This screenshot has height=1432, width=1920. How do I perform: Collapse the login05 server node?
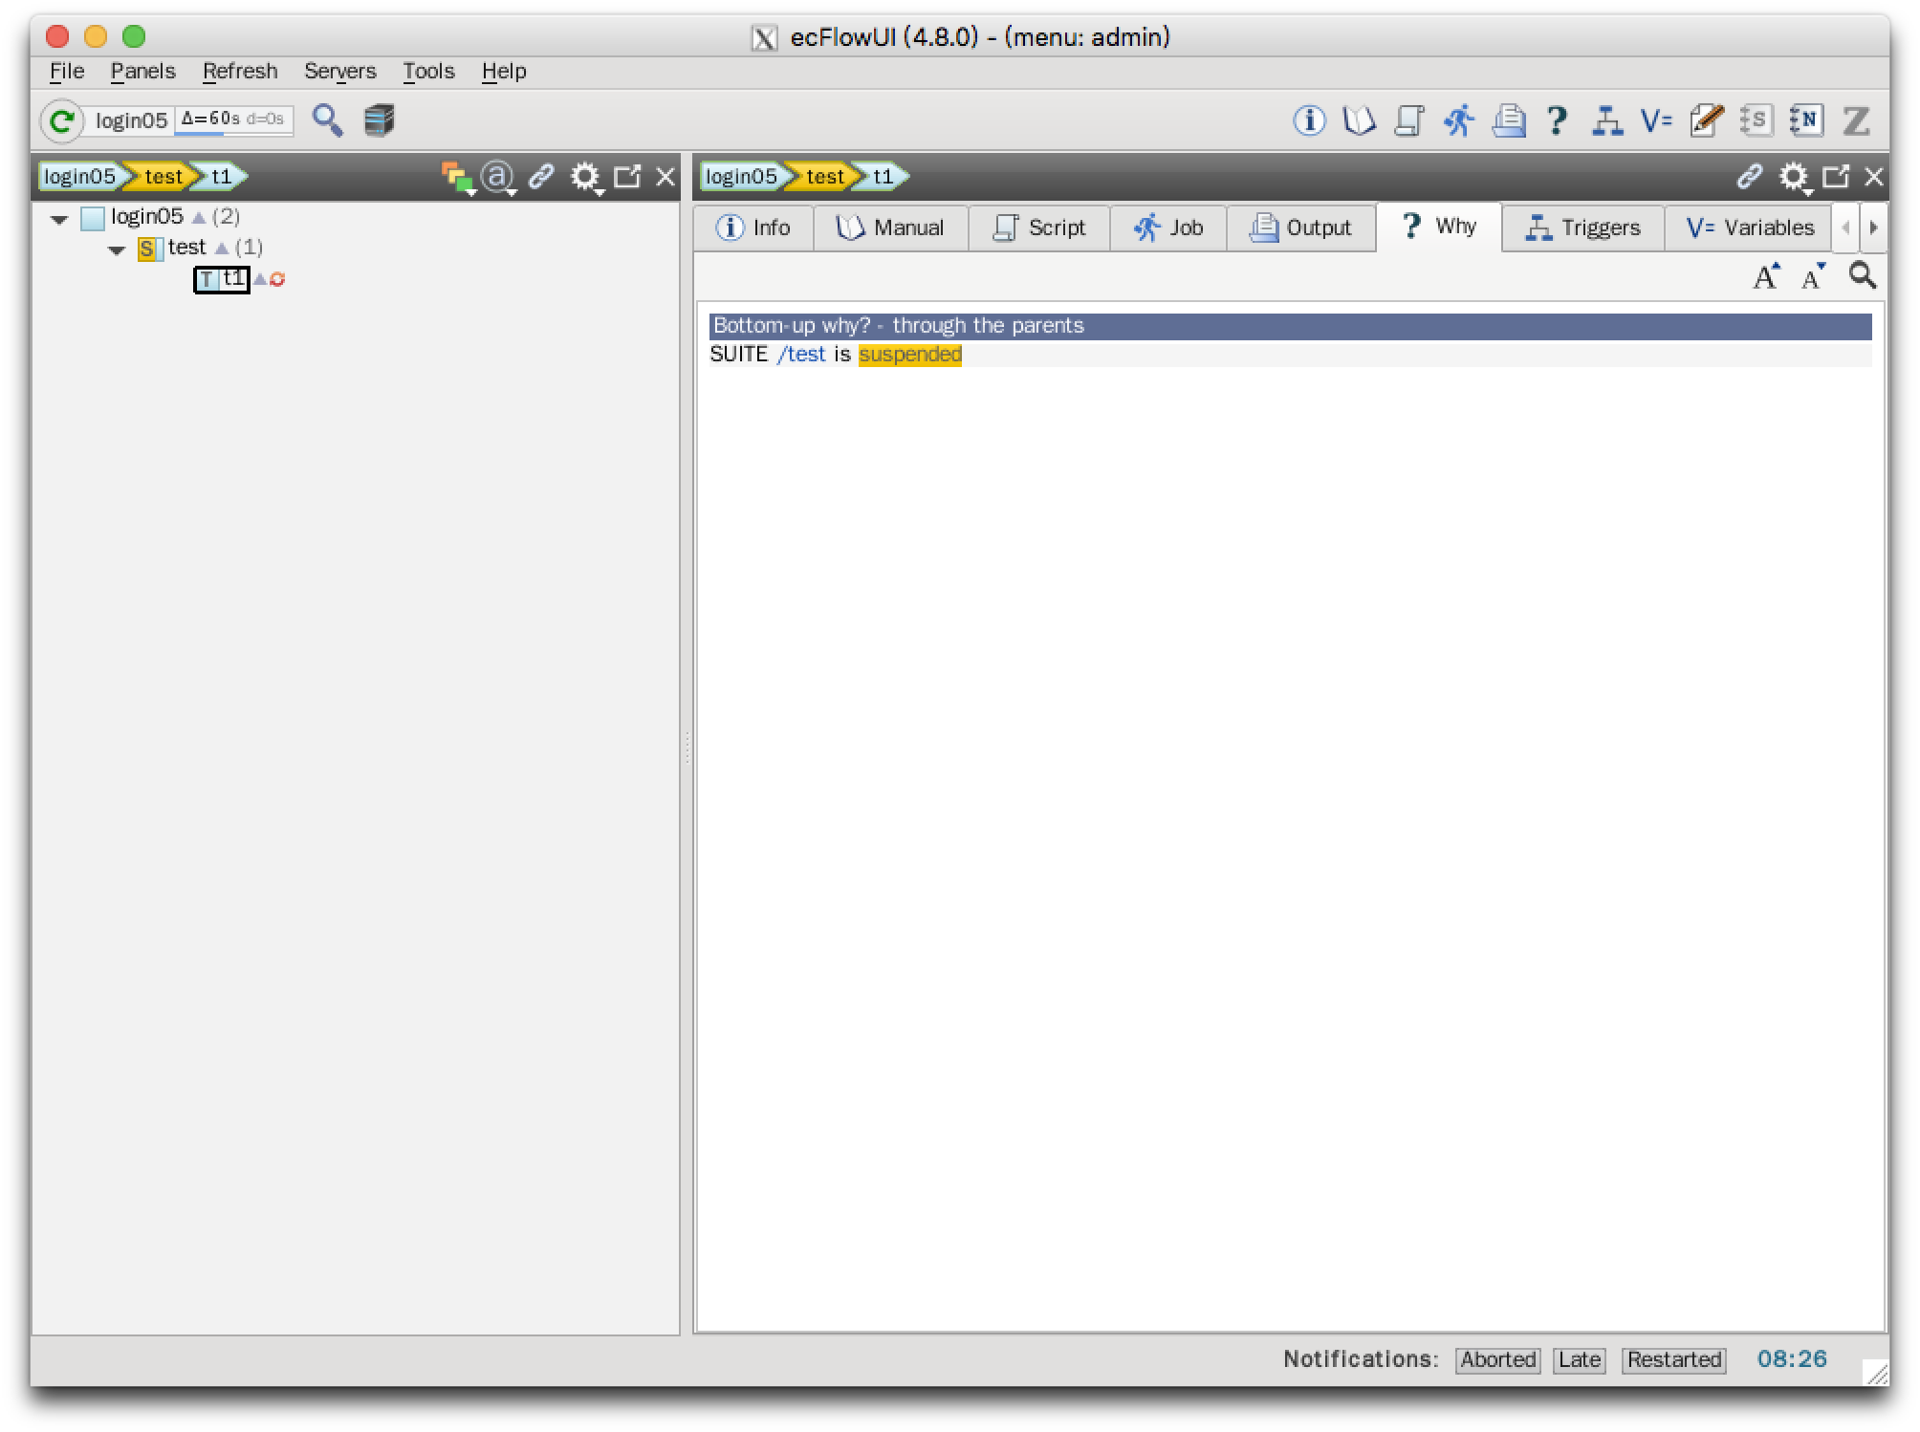point(59,219)
